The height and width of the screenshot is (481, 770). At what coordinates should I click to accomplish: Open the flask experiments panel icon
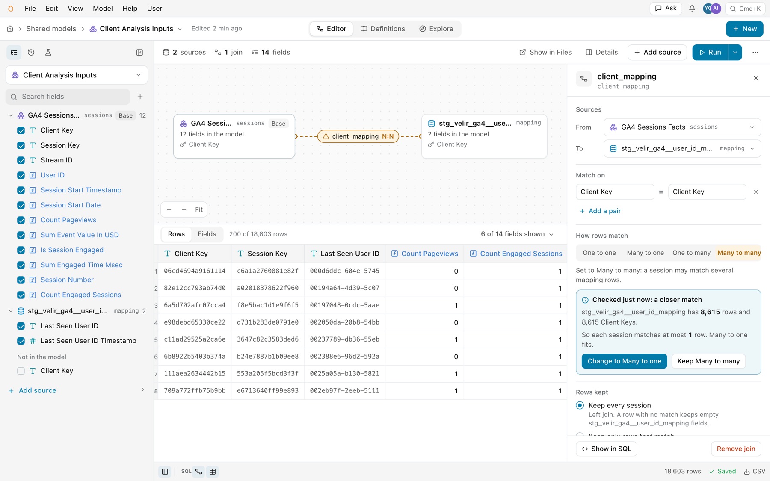click(x=48, y=52)
